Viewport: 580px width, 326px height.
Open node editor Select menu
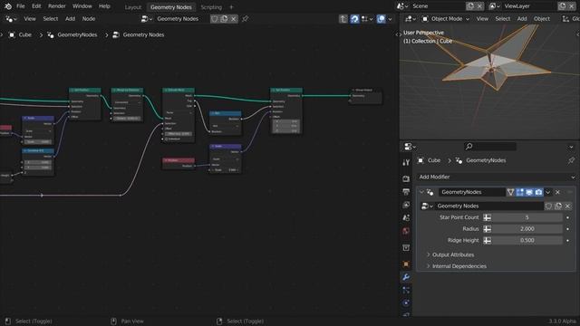pos(51,19)
